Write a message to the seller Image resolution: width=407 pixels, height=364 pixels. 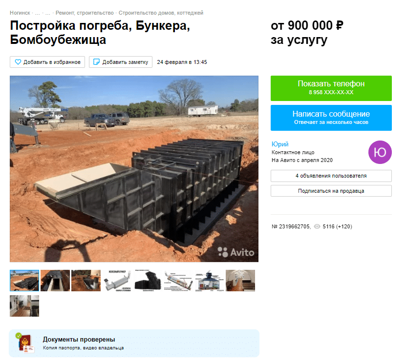tap(331, 118)
